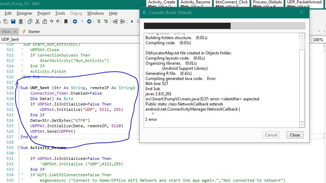Click the Cut scissors icon
326x183 pixels.
[37, 21]
